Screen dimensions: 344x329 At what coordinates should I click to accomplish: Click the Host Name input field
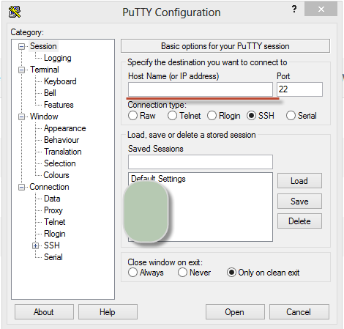coord(201,89)
